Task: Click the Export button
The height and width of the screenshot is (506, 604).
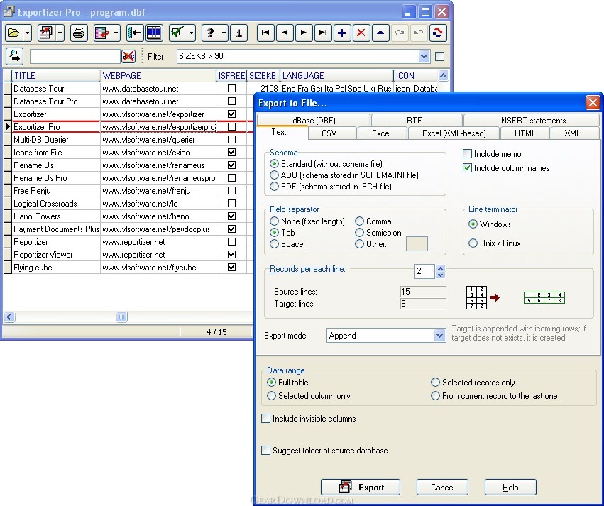Action: click(360, 487)
